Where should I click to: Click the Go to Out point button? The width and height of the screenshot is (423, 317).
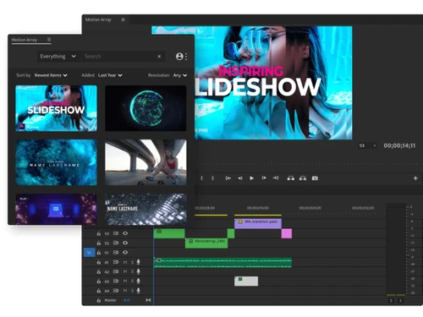[x=276, y=178]
